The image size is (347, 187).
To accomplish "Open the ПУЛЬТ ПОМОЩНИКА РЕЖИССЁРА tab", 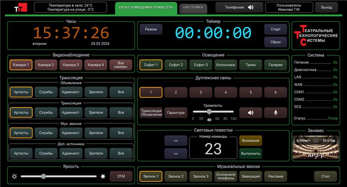I will pyautogui.click(x=146, y=8).
